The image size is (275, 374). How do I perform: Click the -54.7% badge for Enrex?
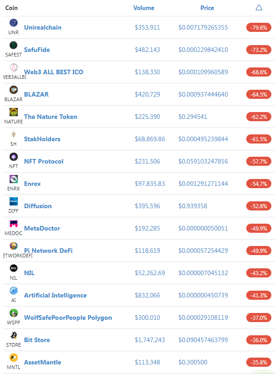click(x=259, y=184)
